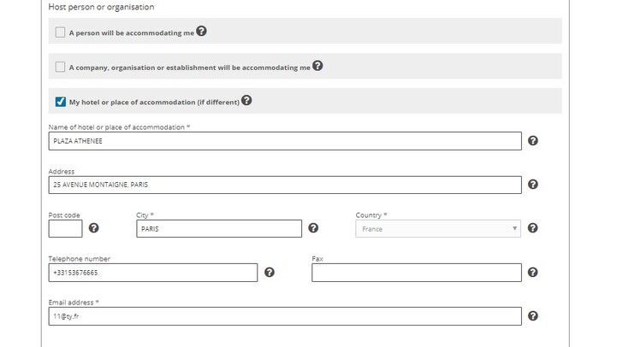623x347 pixels.
Task: Click help icon beside hotel name field
Action: [x=533, y=140]
